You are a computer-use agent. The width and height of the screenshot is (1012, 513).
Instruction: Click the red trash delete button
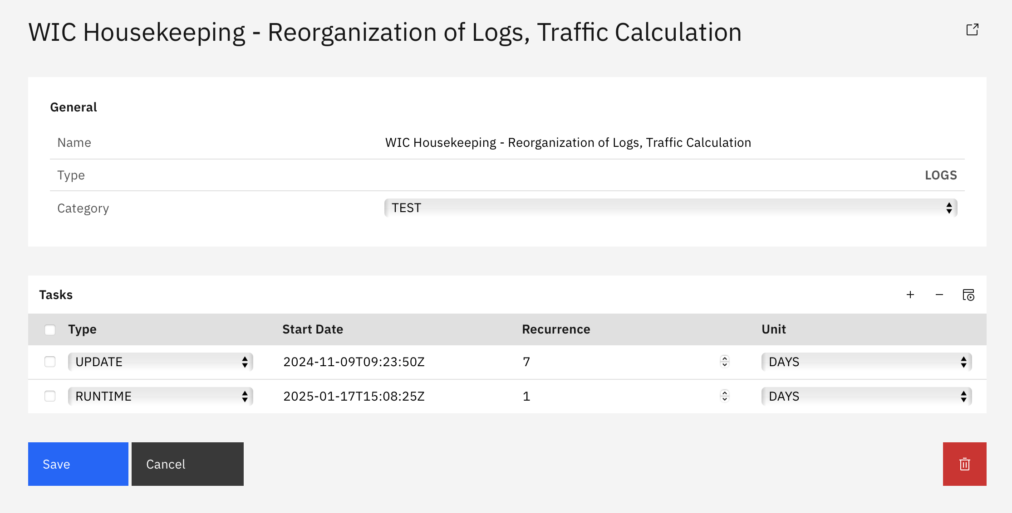[964, 464]
